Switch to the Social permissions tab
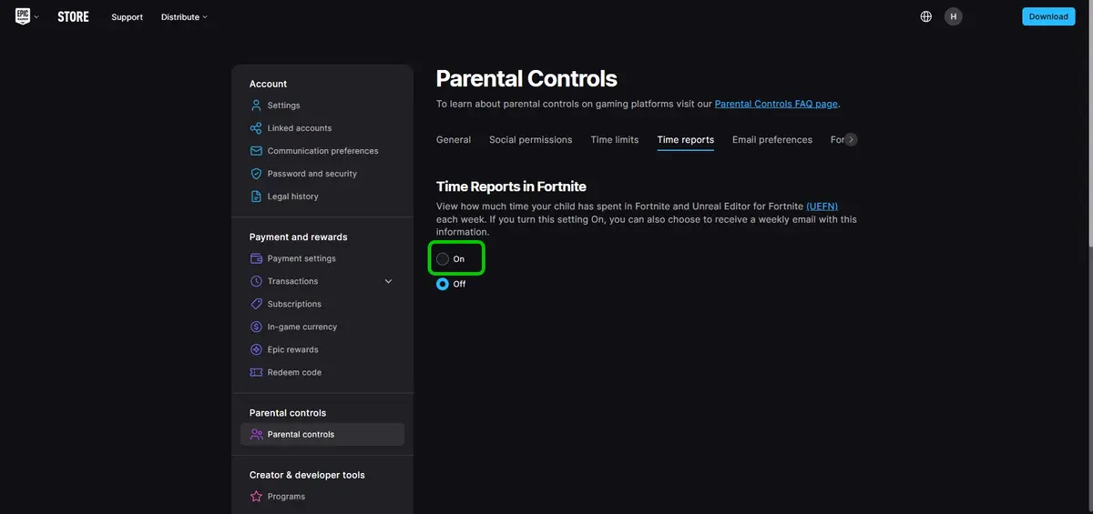 pos(531,140)
